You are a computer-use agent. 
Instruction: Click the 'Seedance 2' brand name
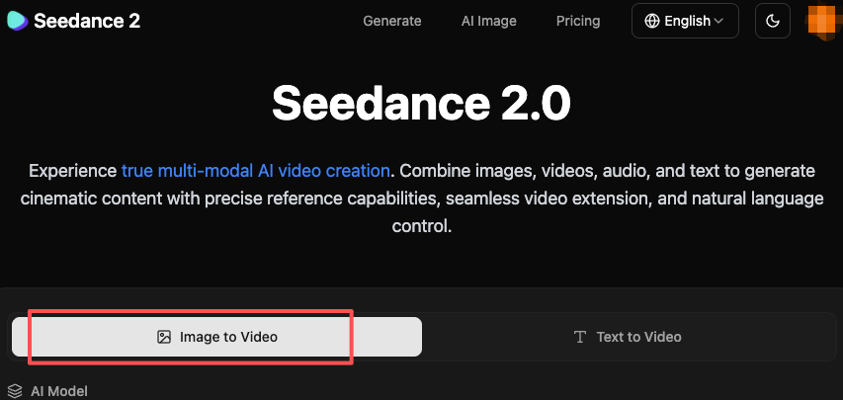(86, 21)
